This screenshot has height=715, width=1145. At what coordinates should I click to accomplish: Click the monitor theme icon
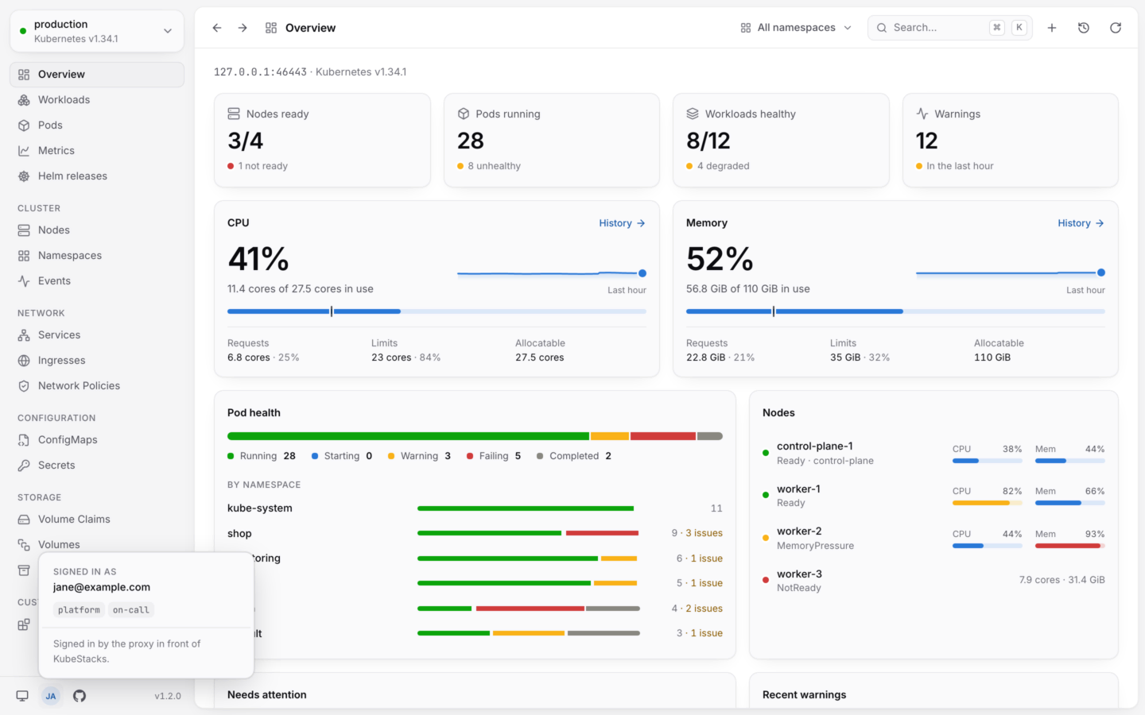[22, 696]
